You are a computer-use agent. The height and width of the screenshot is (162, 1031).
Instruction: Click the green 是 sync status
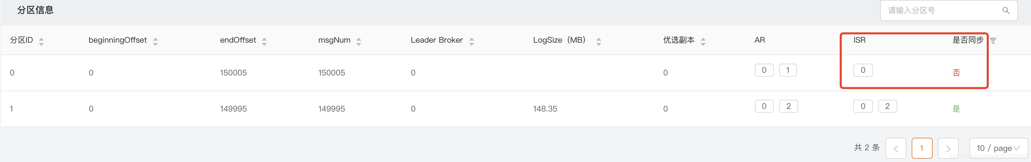click(956, 109)
